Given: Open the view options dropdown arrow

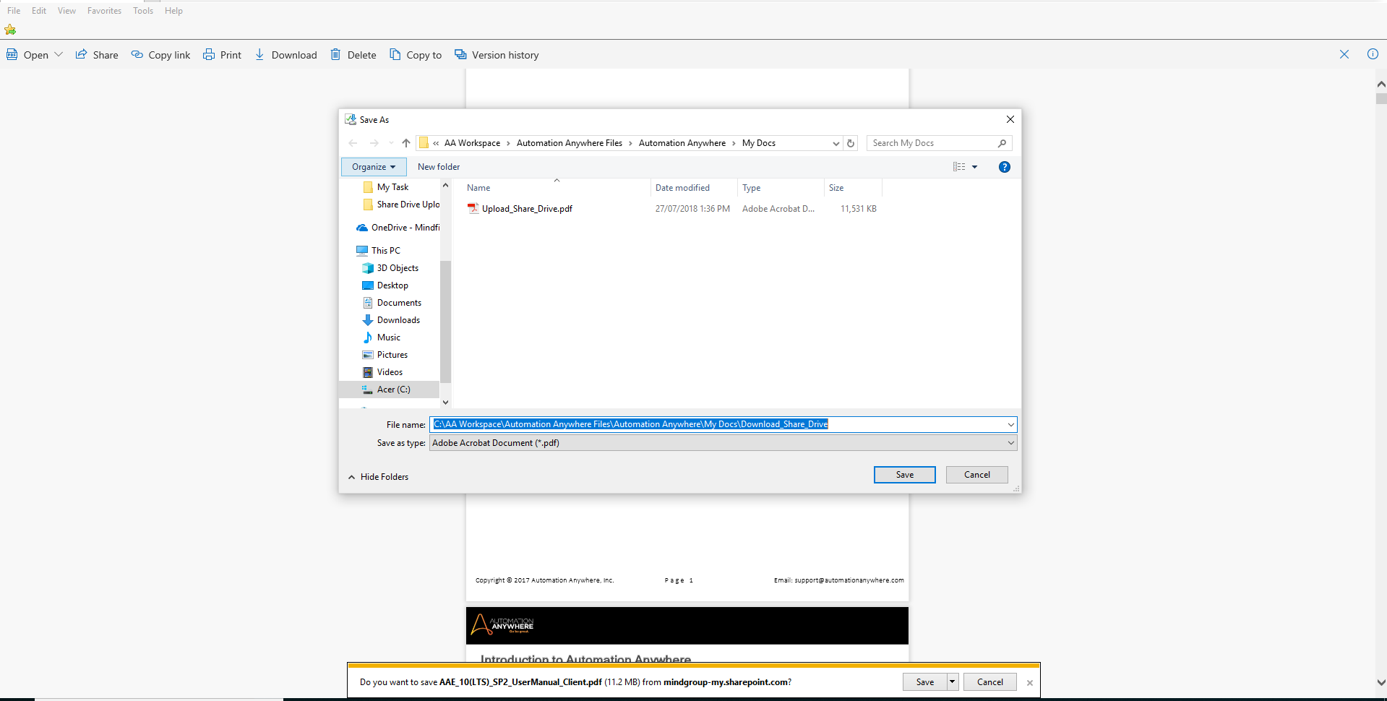Looking at the screenshot, I should [974, 167].
